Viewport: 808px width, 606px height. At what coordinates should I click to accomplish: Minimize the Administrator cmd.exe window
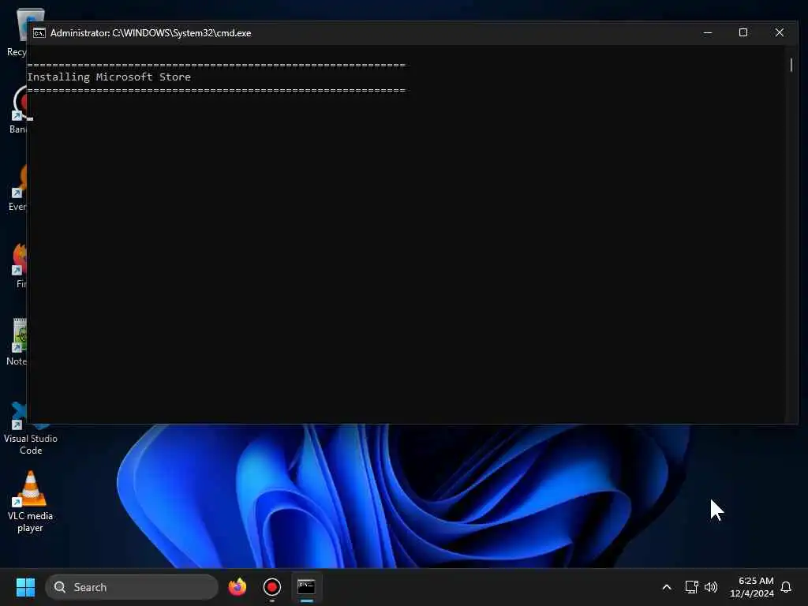pyautogui.click(x=708, y=32)
